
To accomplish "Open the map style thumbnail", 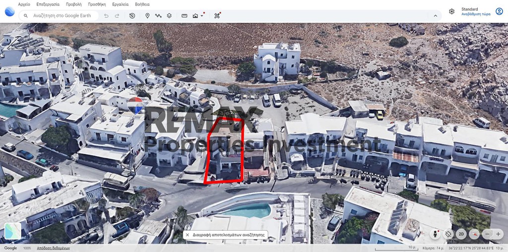I will [12, 231].
